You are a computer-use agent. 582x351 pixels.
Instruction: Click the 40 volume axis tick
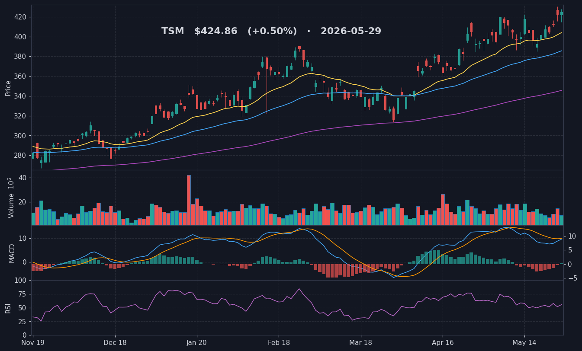coord(23,178)
